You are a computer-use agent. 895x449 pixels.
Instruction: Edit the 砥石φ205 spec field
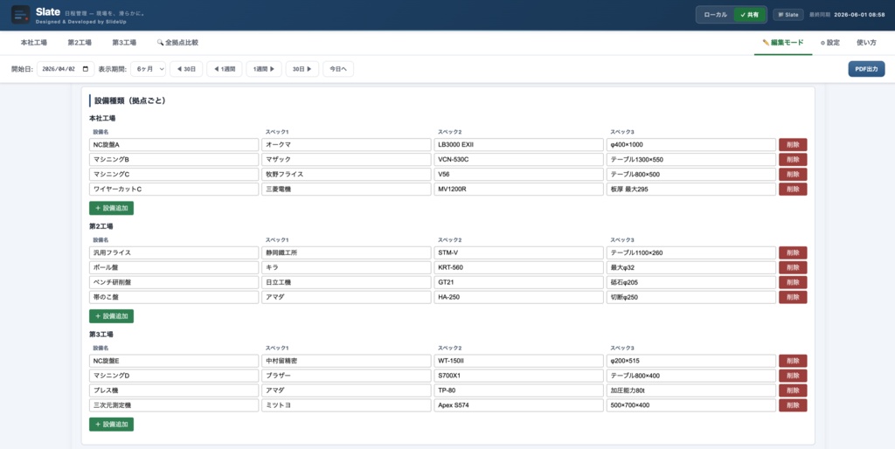pos(691,282)
